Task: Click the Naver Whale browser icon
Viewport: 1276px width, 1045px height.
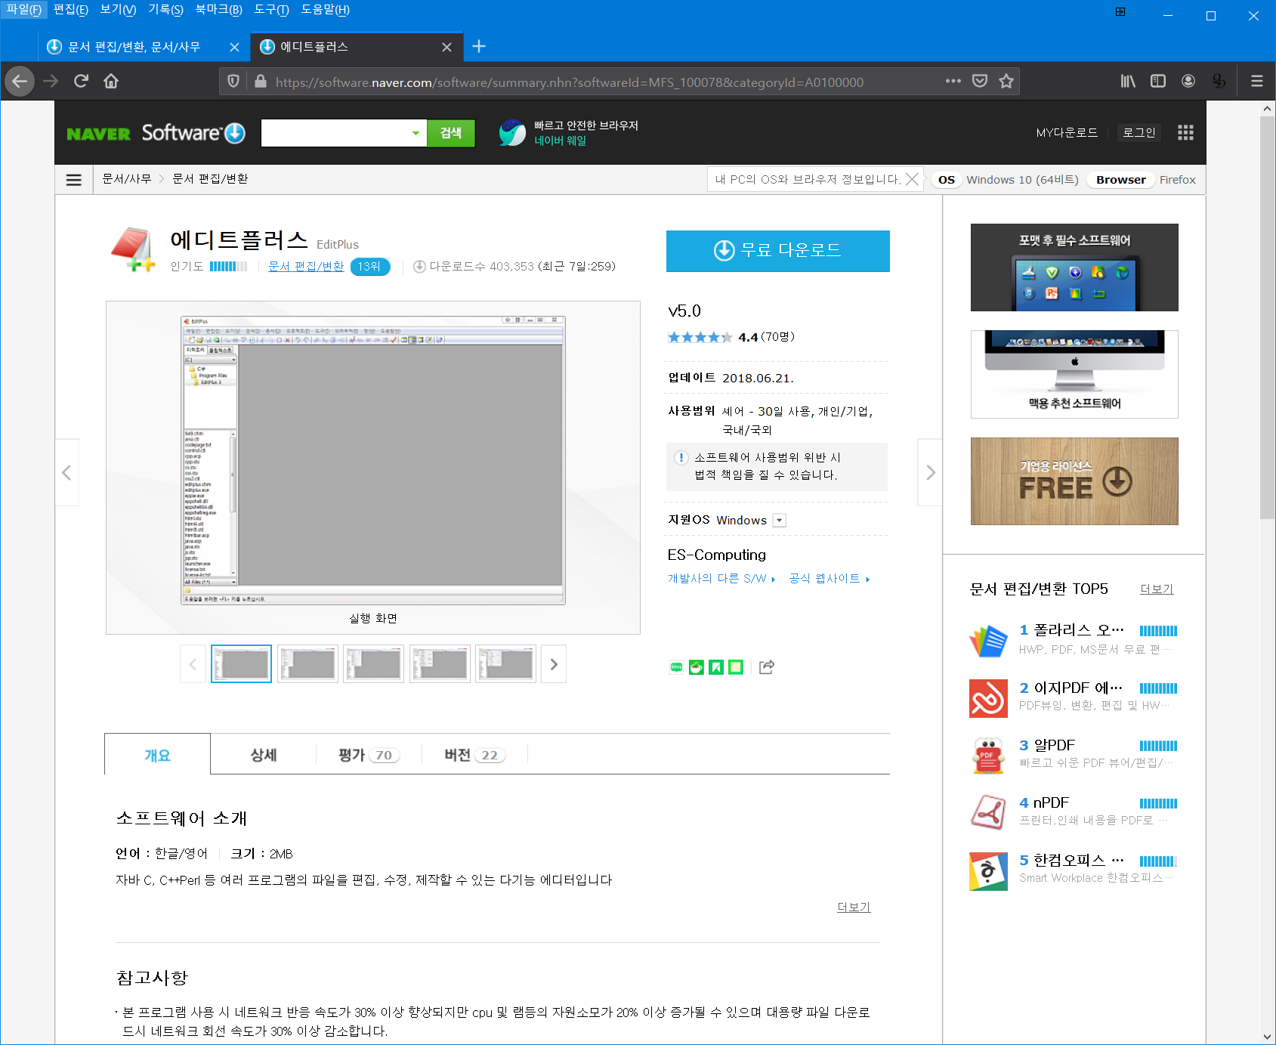Action: 512,133
